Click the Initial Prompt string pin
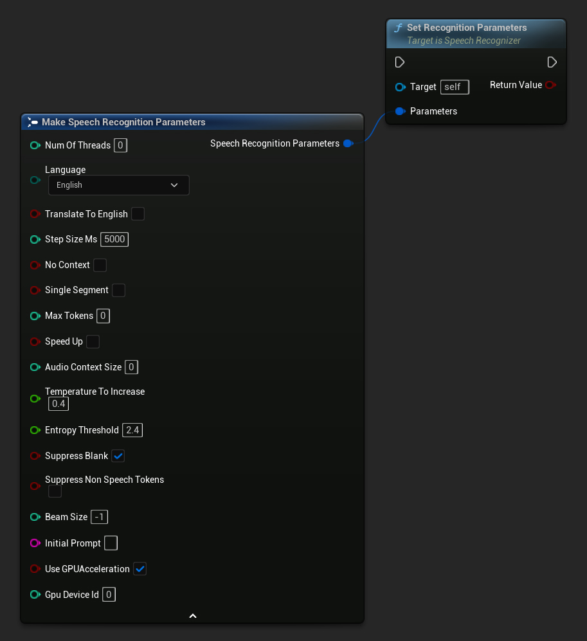587x641 pixels. [x=35, y=543]
